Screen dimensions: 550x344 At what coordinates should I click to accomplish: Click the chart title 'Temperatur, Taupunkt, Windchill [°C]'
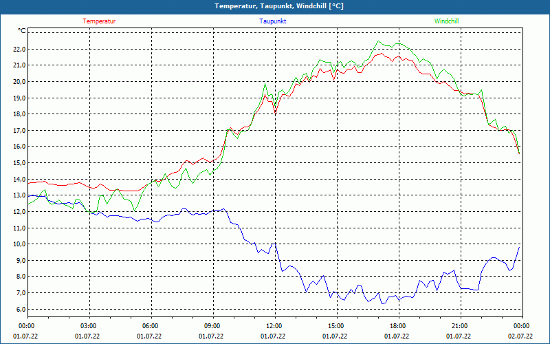pyautogui.click(x=279, y=6)
